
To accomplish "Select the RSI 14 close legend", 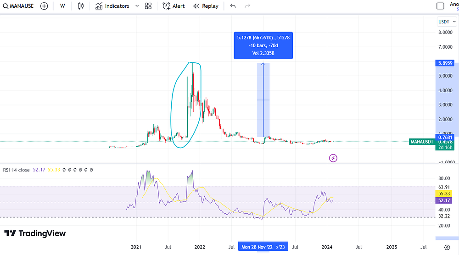I will 17,170.
